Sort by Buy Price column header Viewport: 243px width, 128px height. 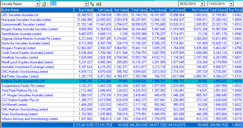click(x=235, y=10)
